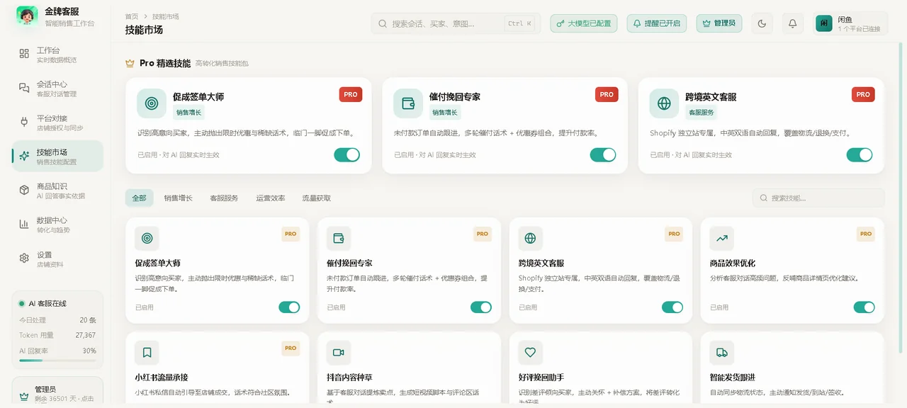The image size is (907, 408).
Task: Focus the 搜索技能 search field
Action: (818, 198)
